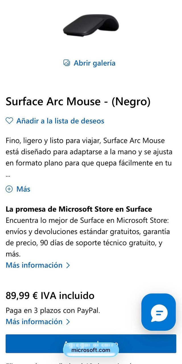Click the image icon preceding Abrir galería
182x364 pixels.
67,63
